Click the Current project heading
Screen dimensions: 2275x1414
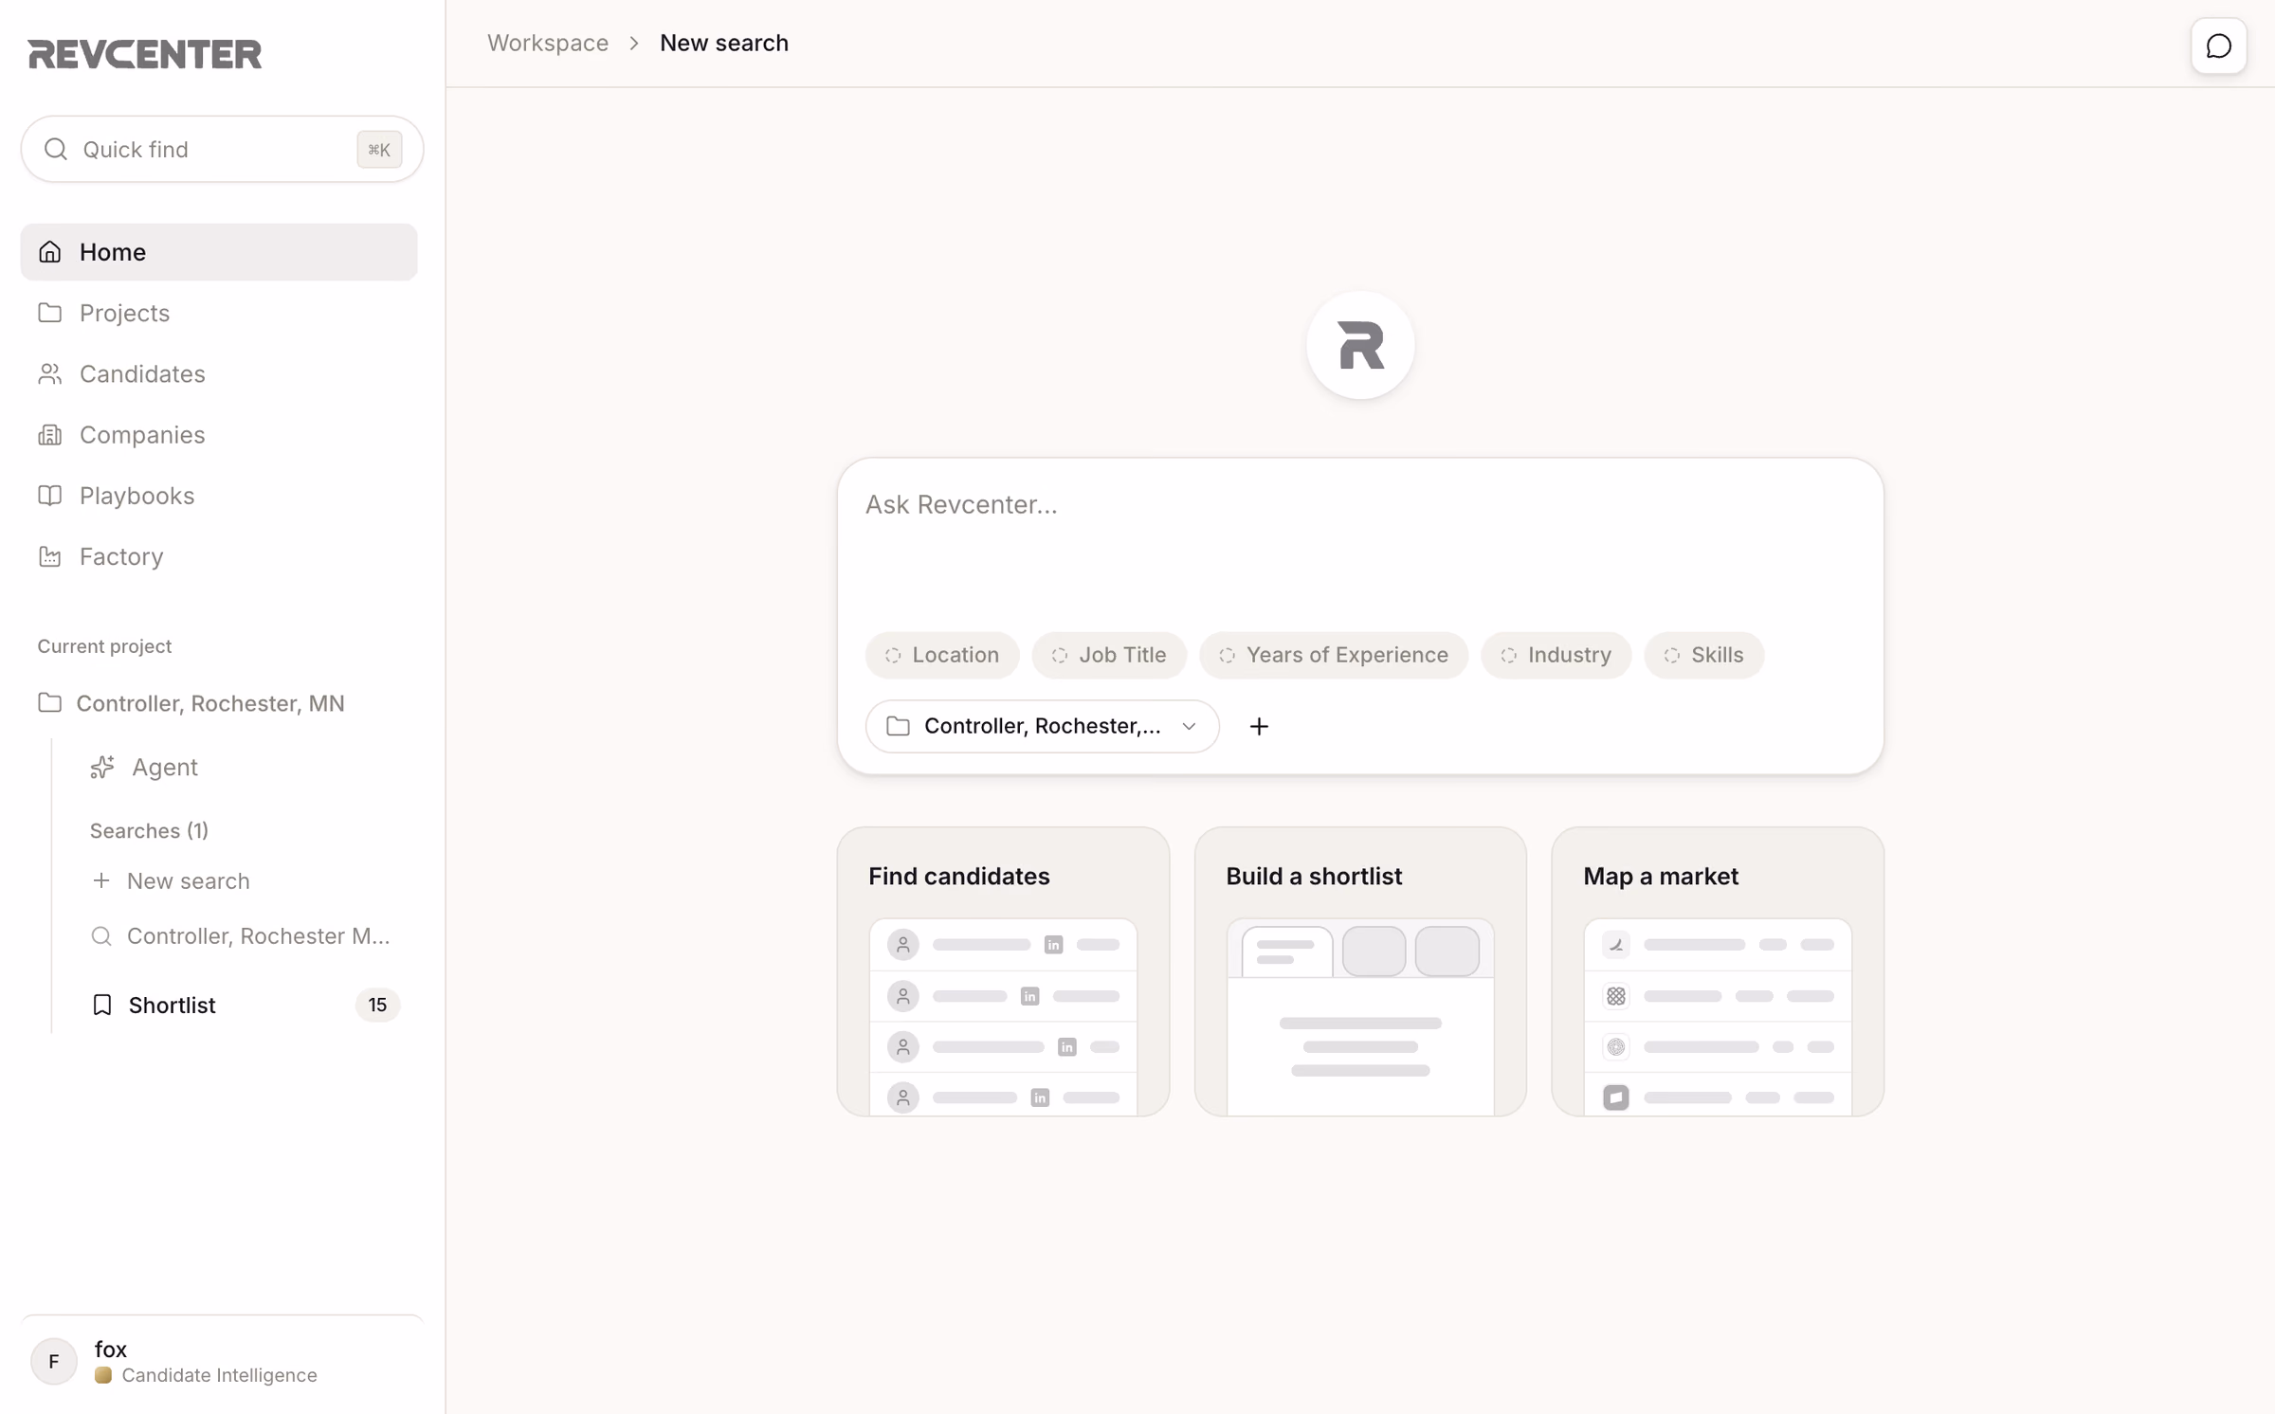point(104,646)
